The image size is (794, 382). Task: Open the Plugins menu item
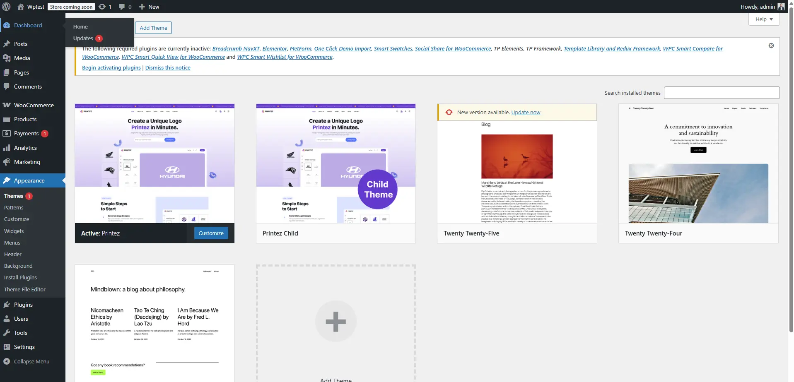coord(23,305)
